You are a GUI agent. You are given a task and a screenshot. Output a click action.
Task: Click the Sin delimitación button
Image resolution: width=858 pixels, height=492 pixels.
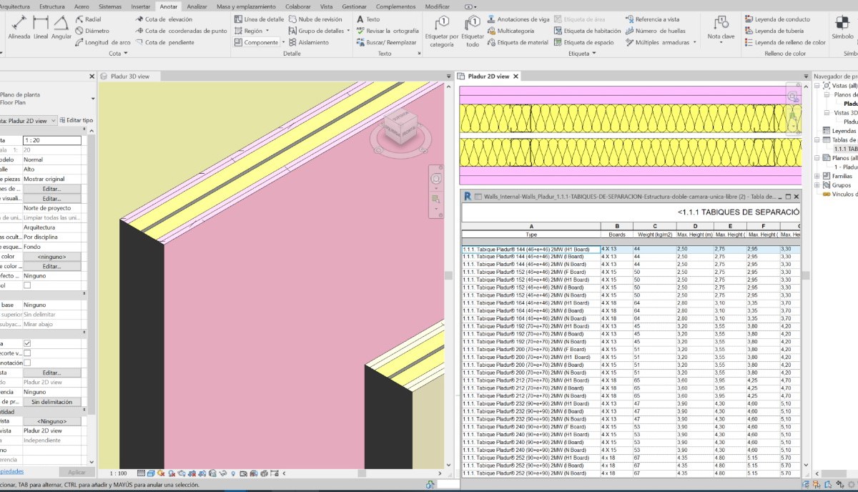tap(51, 402)
